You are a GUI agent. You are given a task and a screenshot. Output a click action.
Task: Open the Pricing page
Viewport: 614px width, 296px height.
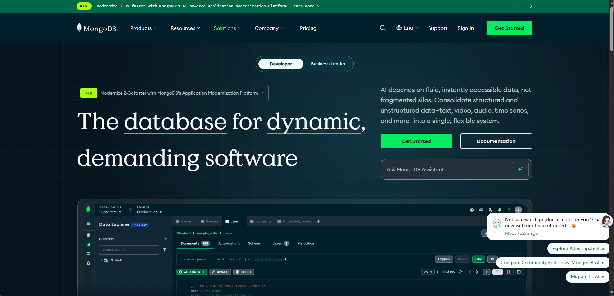pos(308,28)
